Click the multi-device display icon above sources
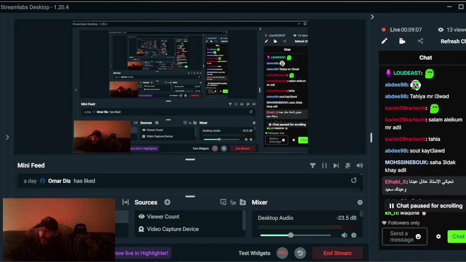Image resolution: width=466 pixels, height=262 pixels. (223, 202)
